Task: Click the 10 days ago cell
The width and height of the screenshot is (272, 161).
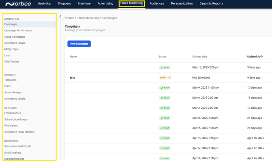Action: 255,88
